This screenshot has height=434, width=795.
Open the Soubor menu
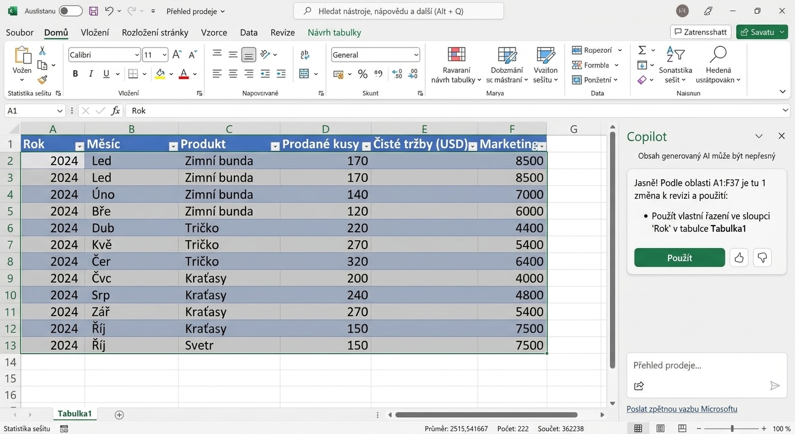click(20, 32)
